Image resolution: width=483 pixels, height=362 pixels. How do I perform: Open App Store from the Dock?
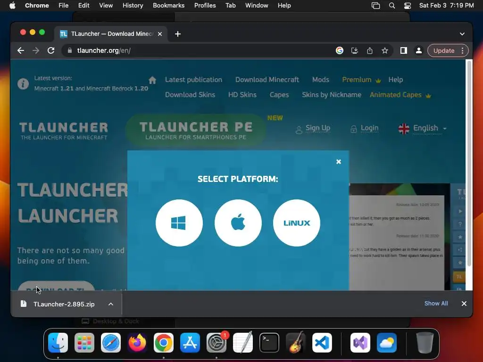190,343
